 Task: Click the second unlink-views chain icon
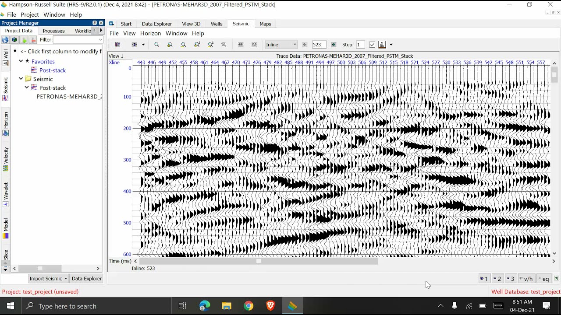pyautogui.click(x=254, y=45)
